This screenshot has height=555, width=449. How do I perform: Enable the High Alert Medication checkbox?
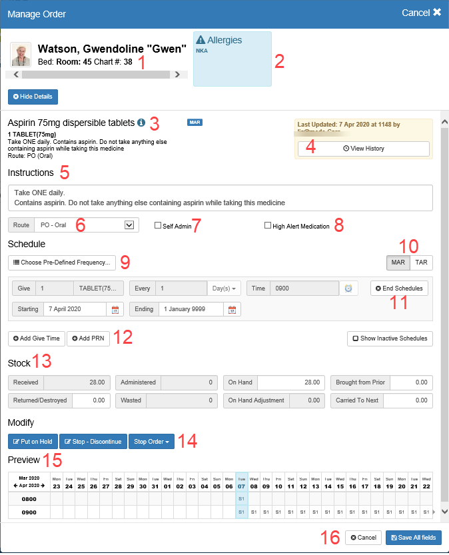(x=268, y=226)
